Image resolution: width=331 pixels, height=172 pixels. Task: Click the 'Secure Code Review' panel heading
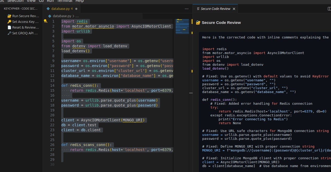221,23
